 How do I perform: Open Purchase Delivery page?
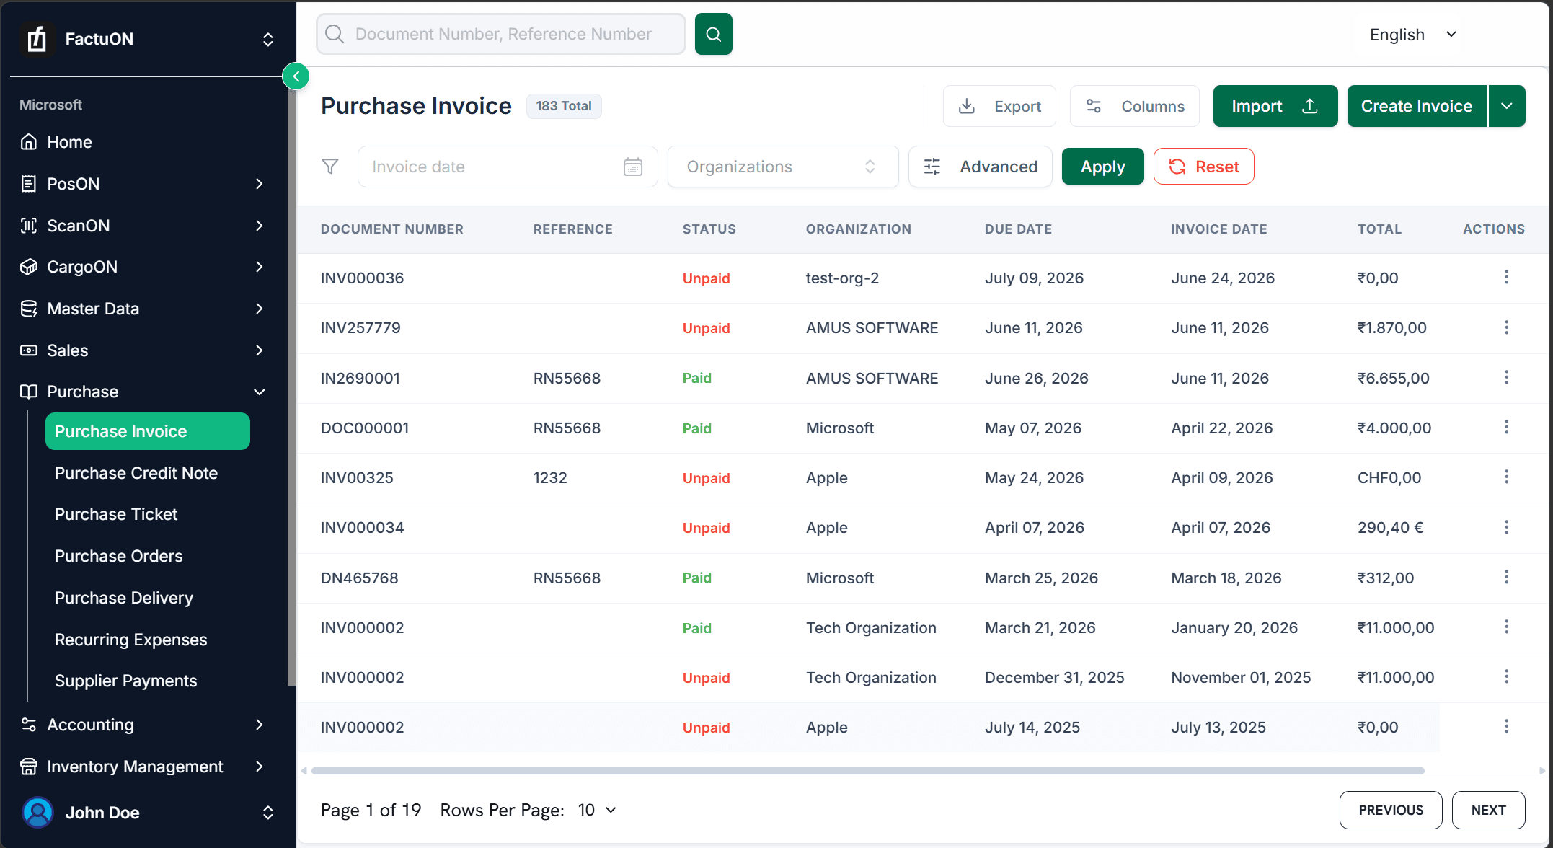124,598
